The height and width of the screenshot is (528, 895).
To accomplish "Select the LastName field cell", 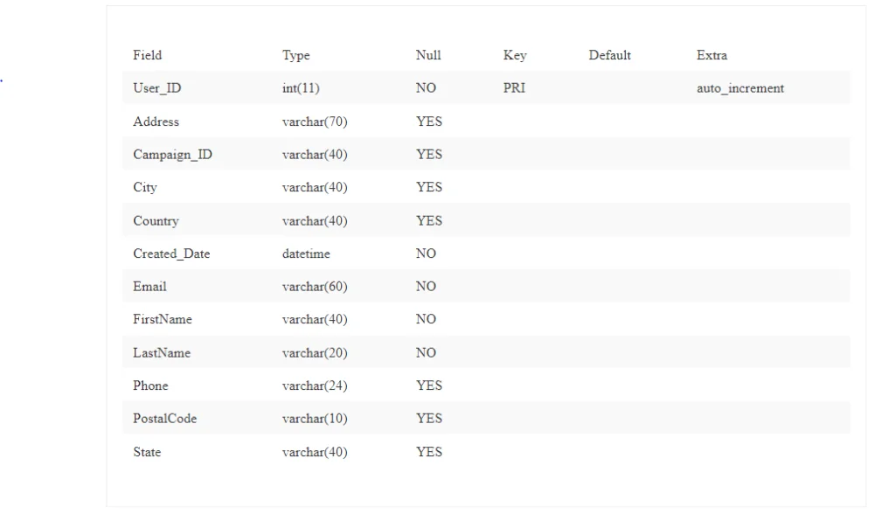I will pyautogui.click(x=162, y=353).
